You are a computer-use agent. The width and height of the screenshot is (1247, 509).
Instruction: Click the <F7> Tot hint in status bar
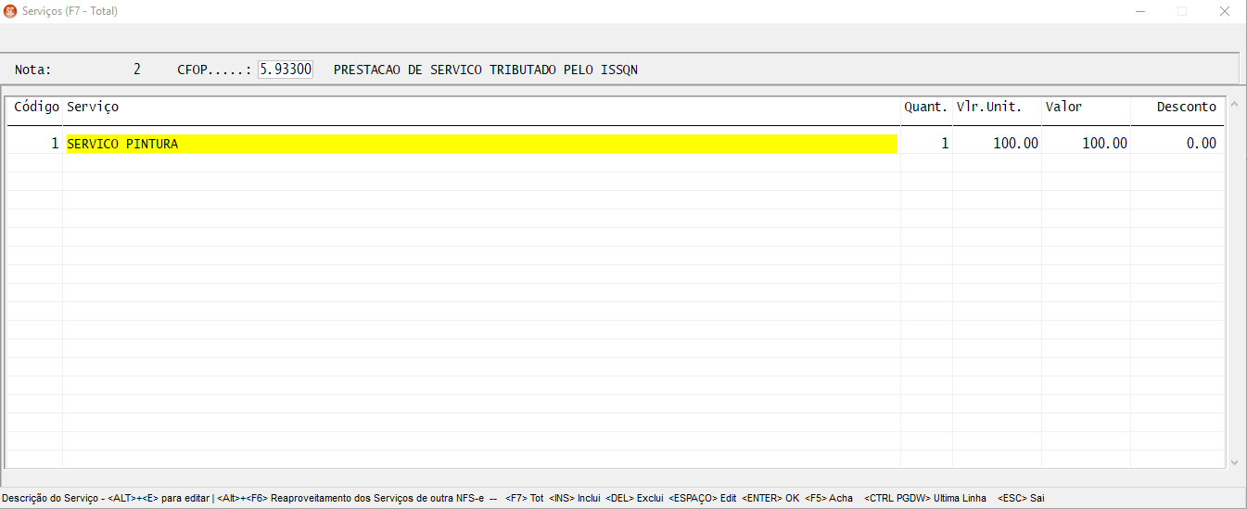pos(525,498)
